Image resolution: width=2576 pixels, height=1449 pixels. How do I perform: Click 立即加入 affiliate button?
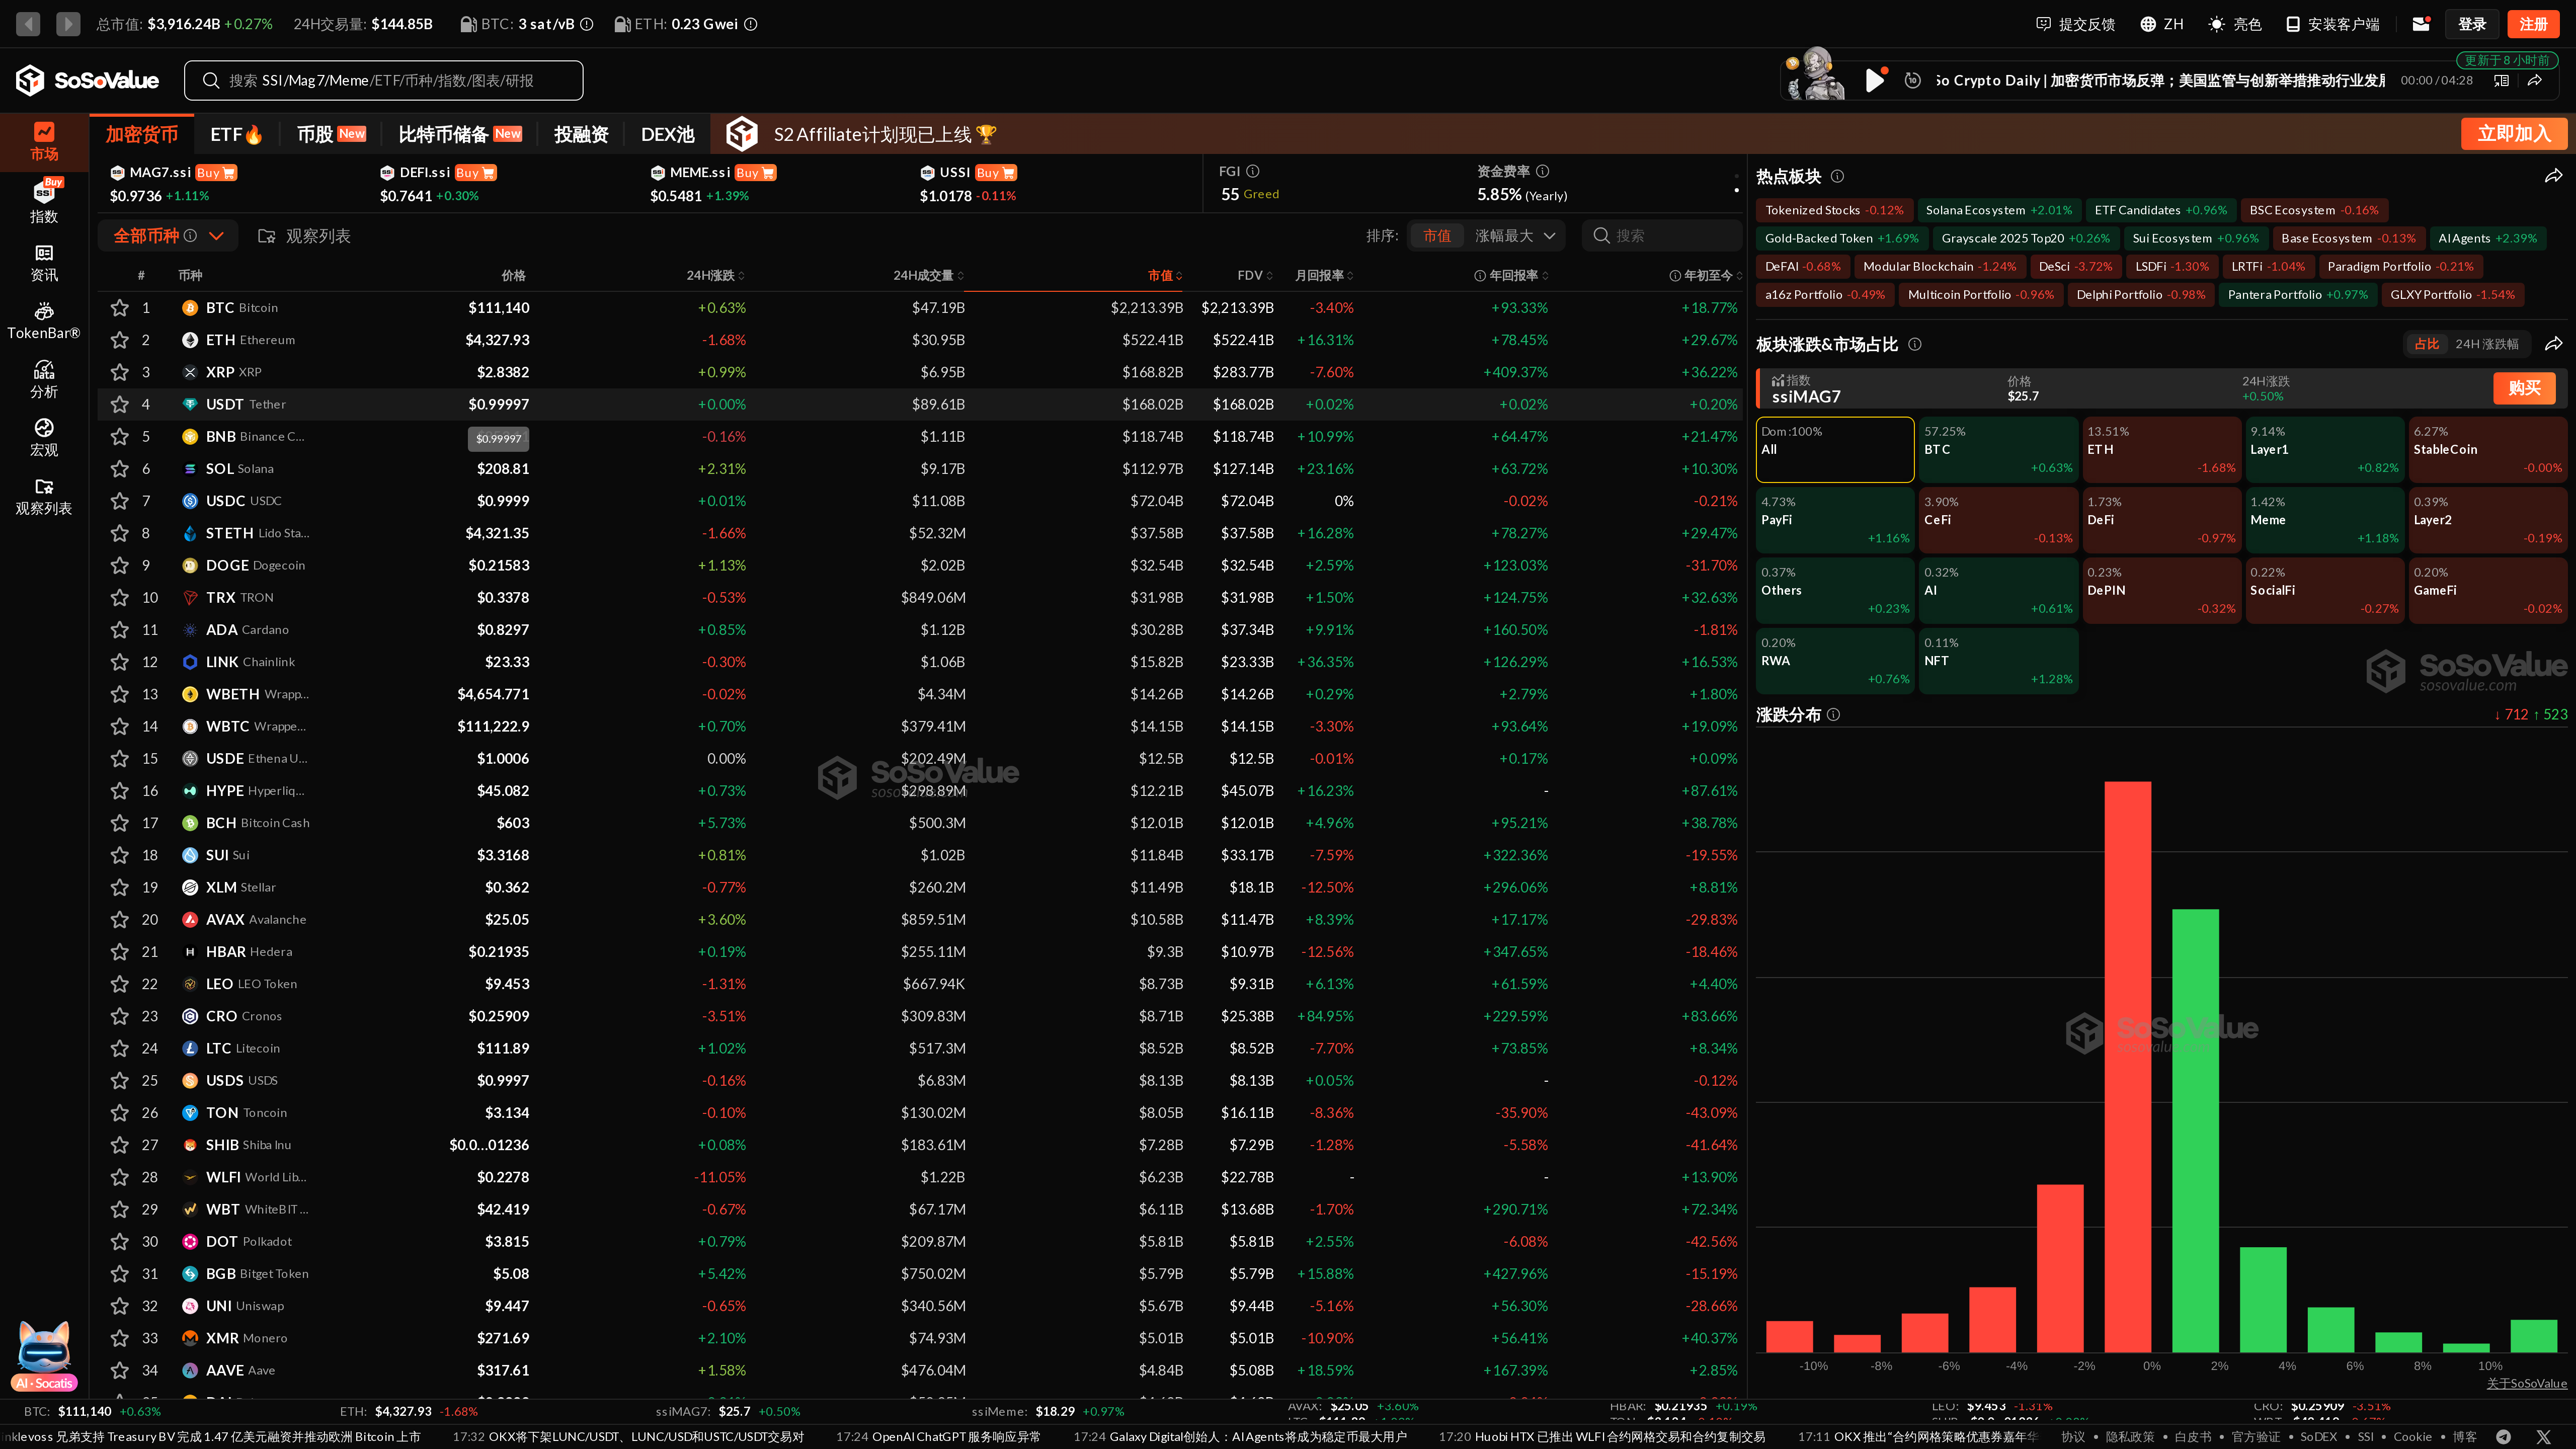point(2513,134)
